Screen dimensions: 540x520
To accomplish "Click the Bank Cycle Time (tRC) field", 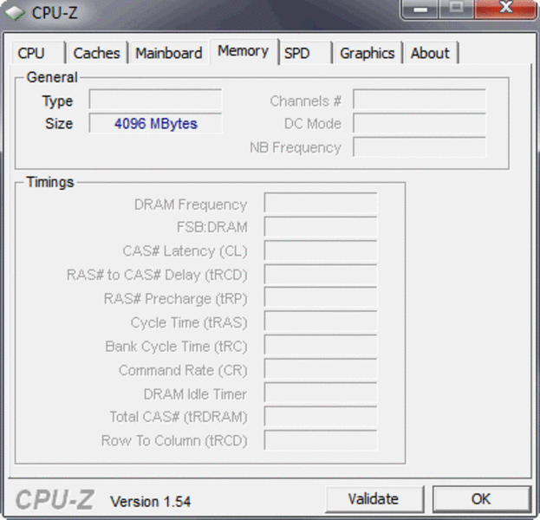I will 321,345.
